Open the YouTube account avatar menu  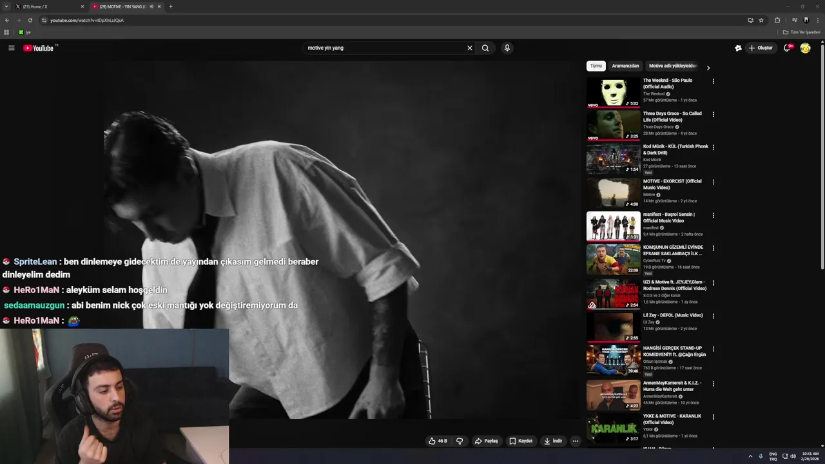805,48
